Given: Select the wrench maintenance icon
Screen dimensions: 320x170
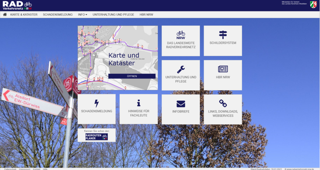Looking at the screenshot, I should point(181,69).
